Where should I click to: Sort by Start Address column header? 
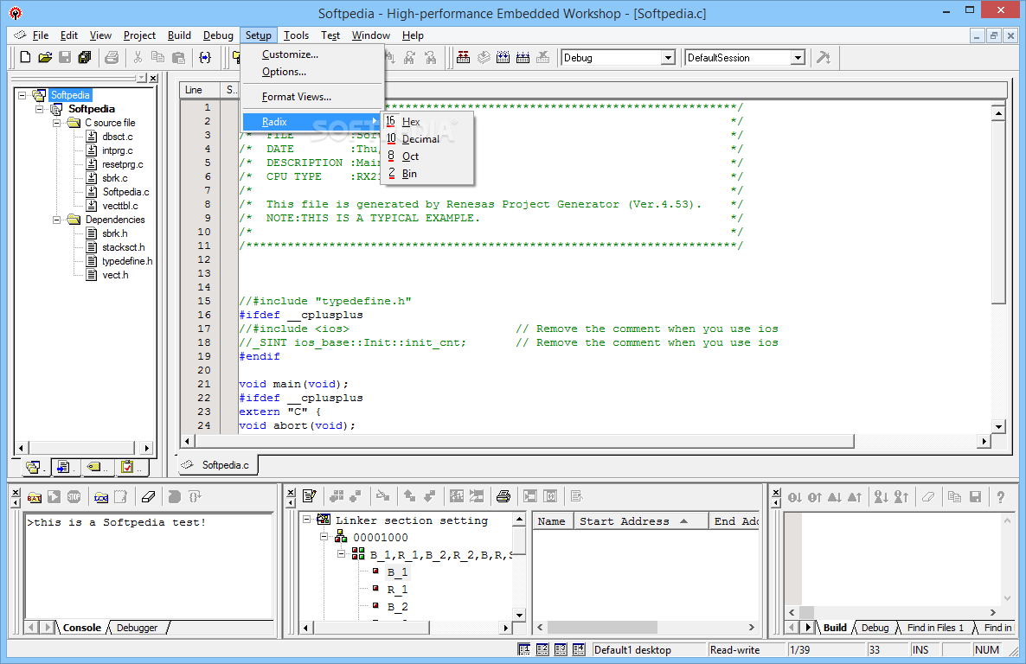(641, 521)
